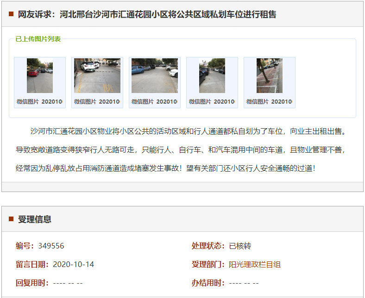365x298 pixels.
Task: Click the 已上传图片列表 section label
Action: point(38,39)
